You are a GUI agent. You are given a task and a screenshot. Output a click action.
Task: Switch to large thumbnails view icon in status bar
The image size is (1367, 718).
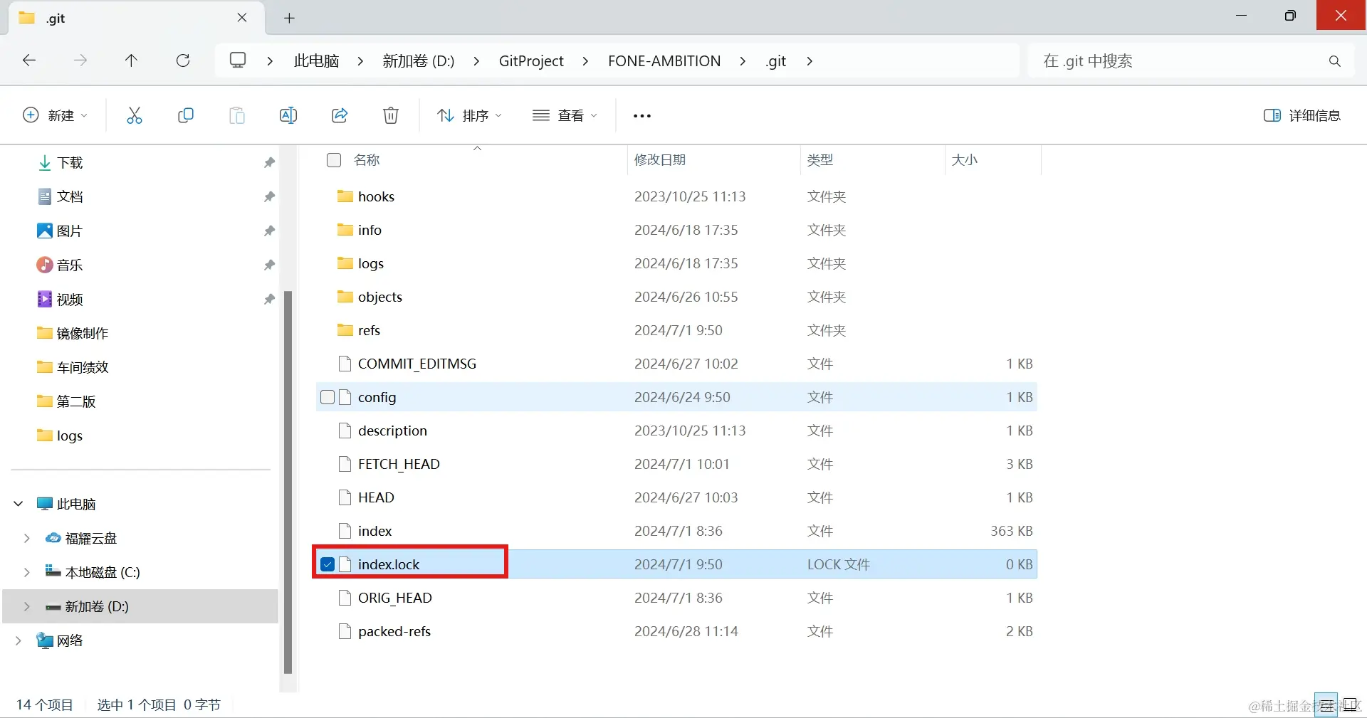(1349, 705)
